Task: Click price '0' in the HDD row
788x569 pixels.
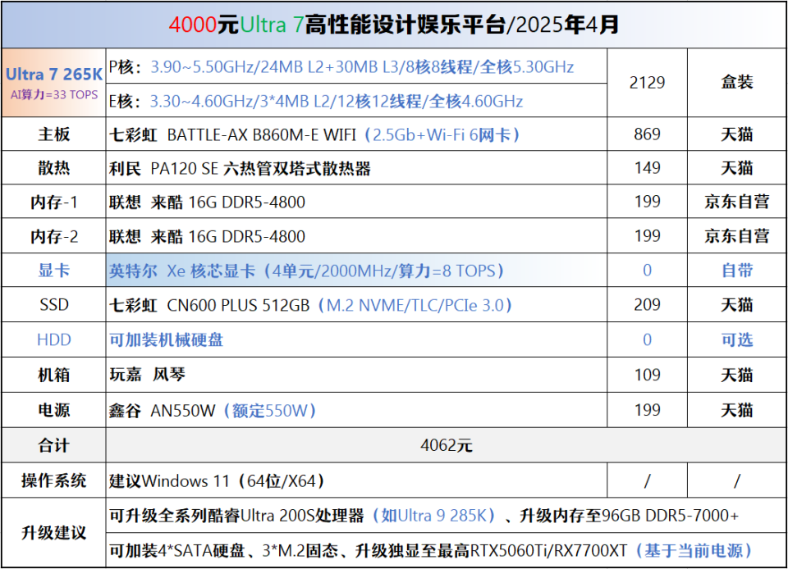Action: click(647, 339)
